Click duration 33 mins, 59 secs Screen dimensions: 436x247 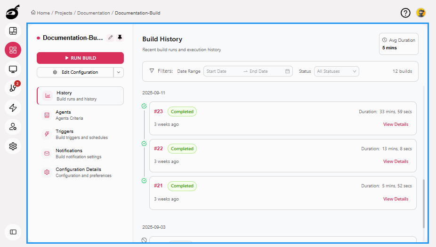396,112
